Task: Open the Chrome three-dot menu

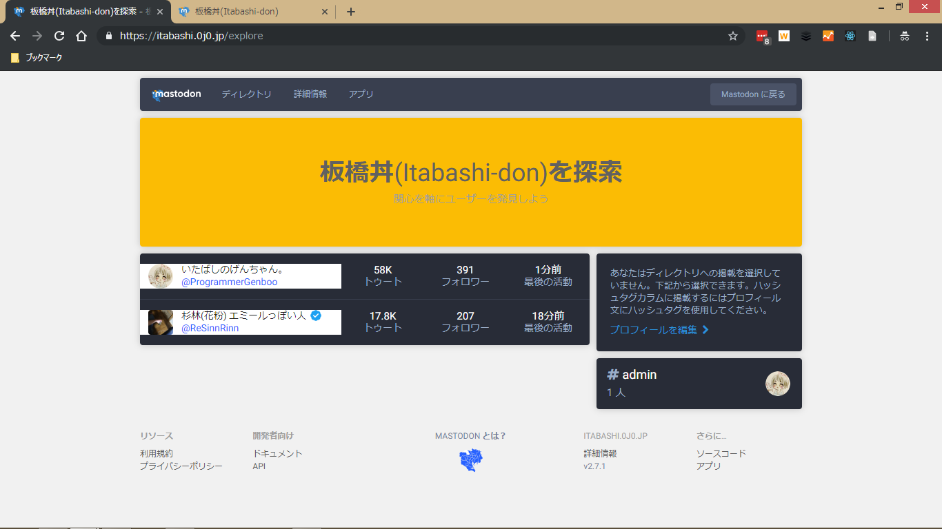Action: click(927, 36)
